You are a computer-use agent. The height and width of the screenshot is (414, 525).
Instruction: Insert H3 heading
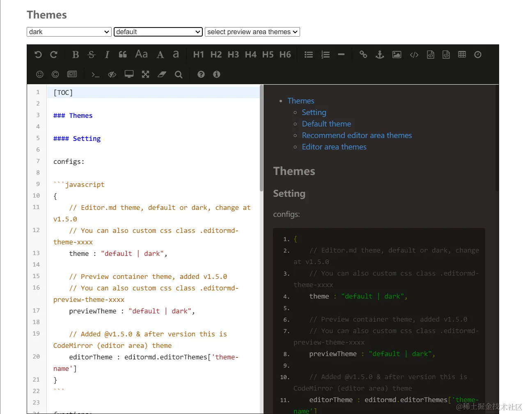coord(233,55)
